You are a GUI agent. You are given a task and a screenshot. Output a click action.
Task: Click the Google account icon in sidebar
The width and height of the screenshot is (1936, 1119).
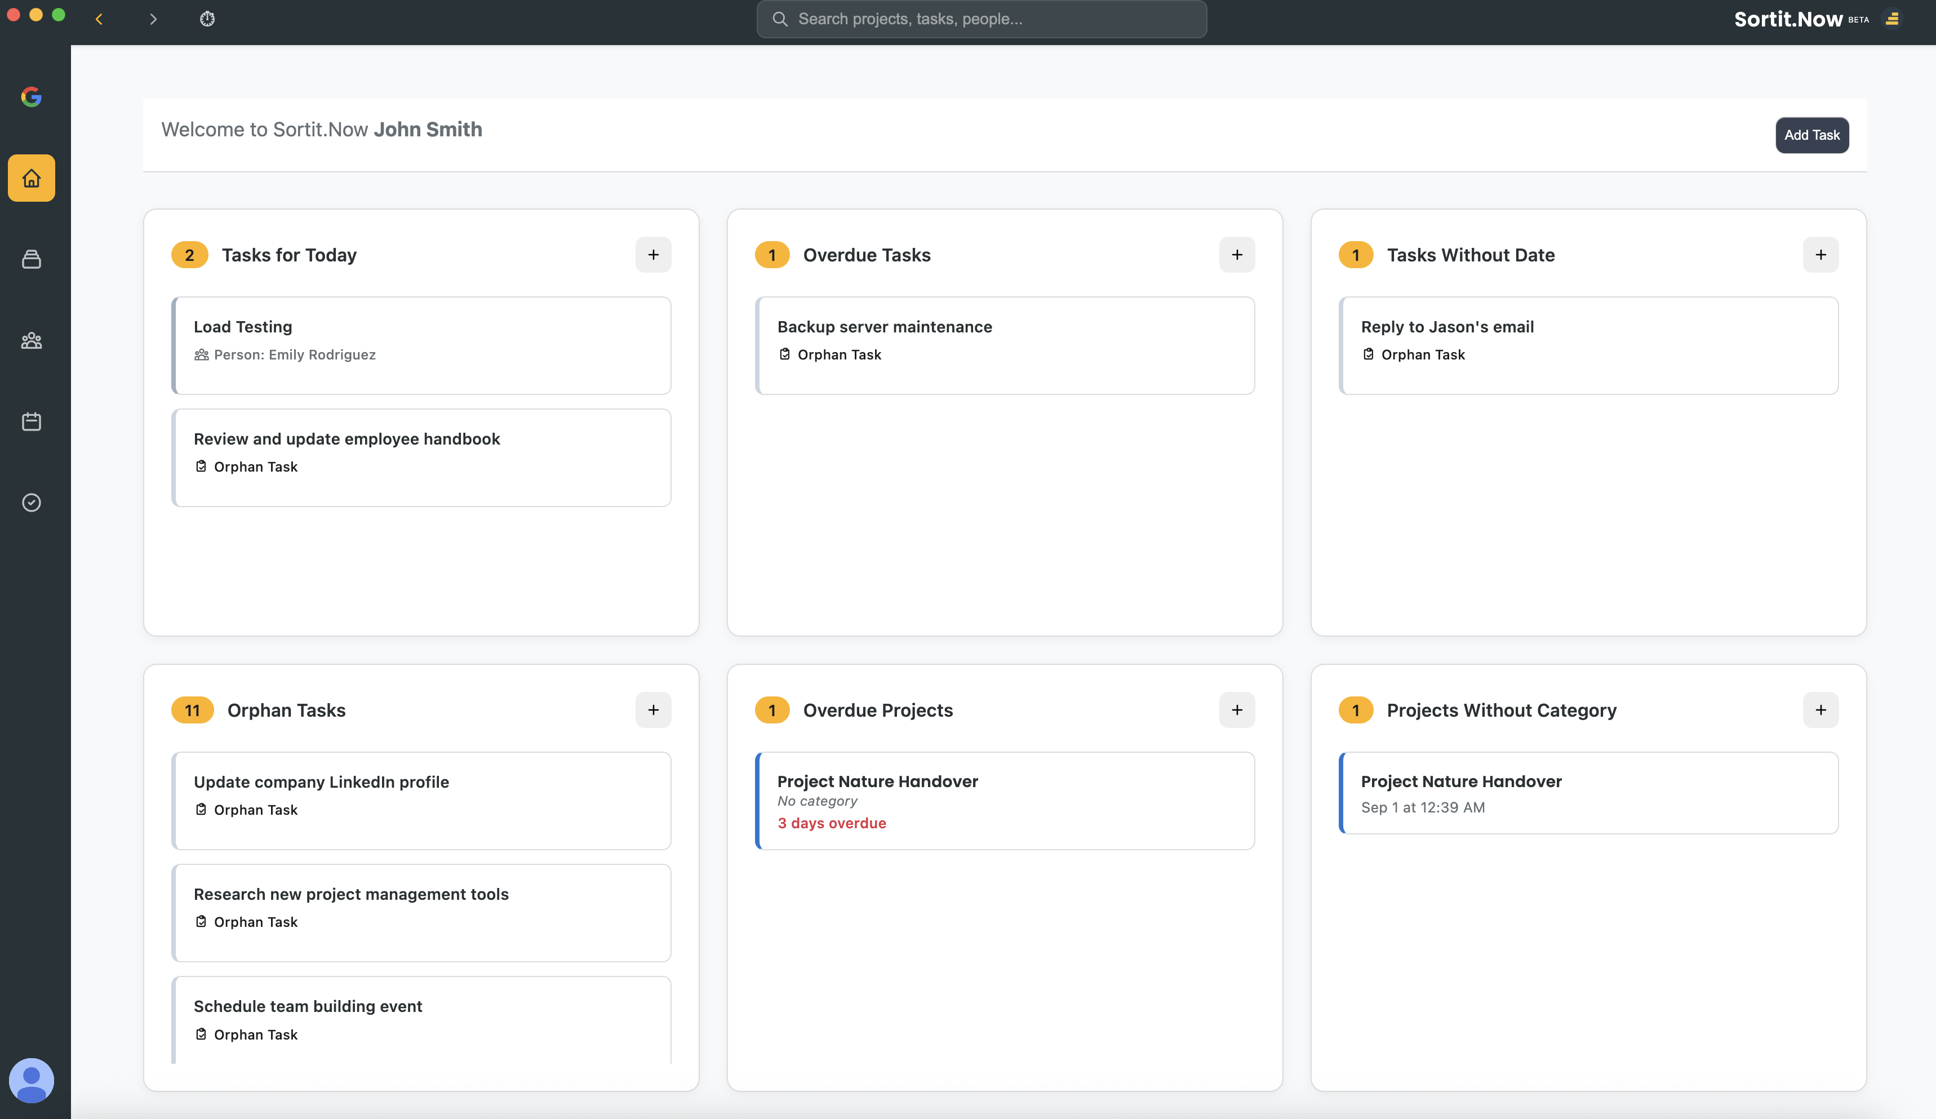[32, 97]
